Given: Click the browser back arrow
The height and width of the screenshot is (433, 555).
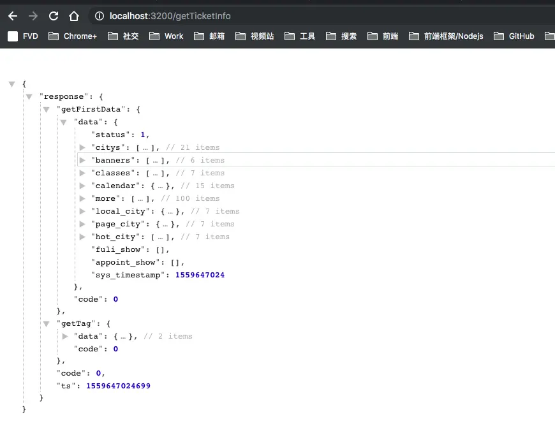Looking at the screenshot, I should tap(13, 16).
